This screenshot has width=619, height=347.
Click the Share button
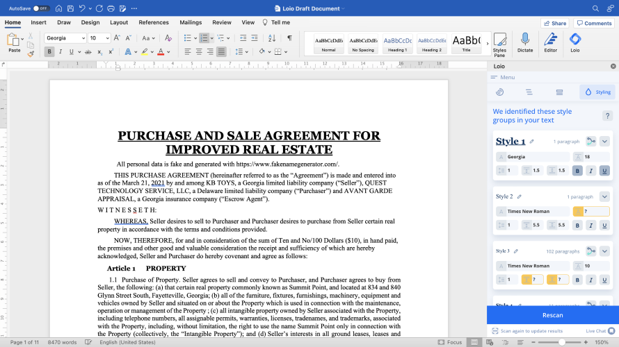554,23
